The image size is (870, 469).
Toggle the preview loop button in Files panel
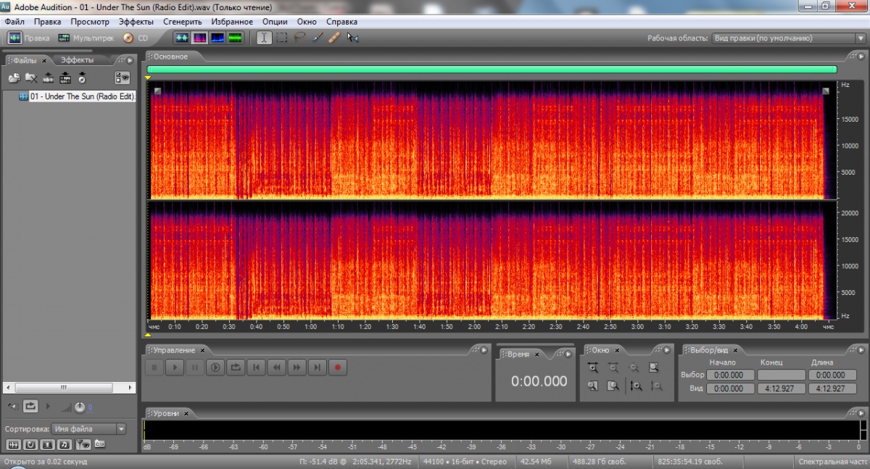click(x=30, y=406)
